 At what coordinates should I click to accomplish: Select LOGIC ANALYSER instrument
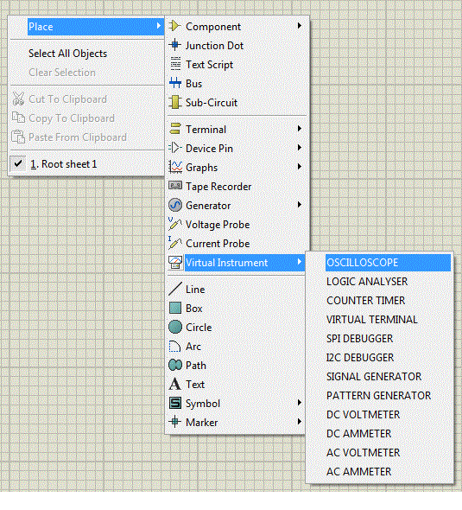click(367, 281)
